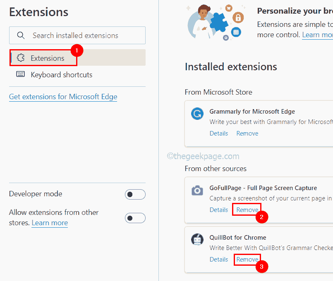The height and width of the screenshot is (281, 333).
Task: Click the avatar in the personalize illustration
Action: (x=203, y=14)
